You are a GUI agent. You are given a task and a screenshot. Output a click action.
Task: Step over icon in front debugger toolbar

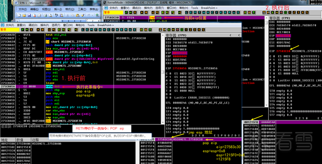click(x=54, y=30)
